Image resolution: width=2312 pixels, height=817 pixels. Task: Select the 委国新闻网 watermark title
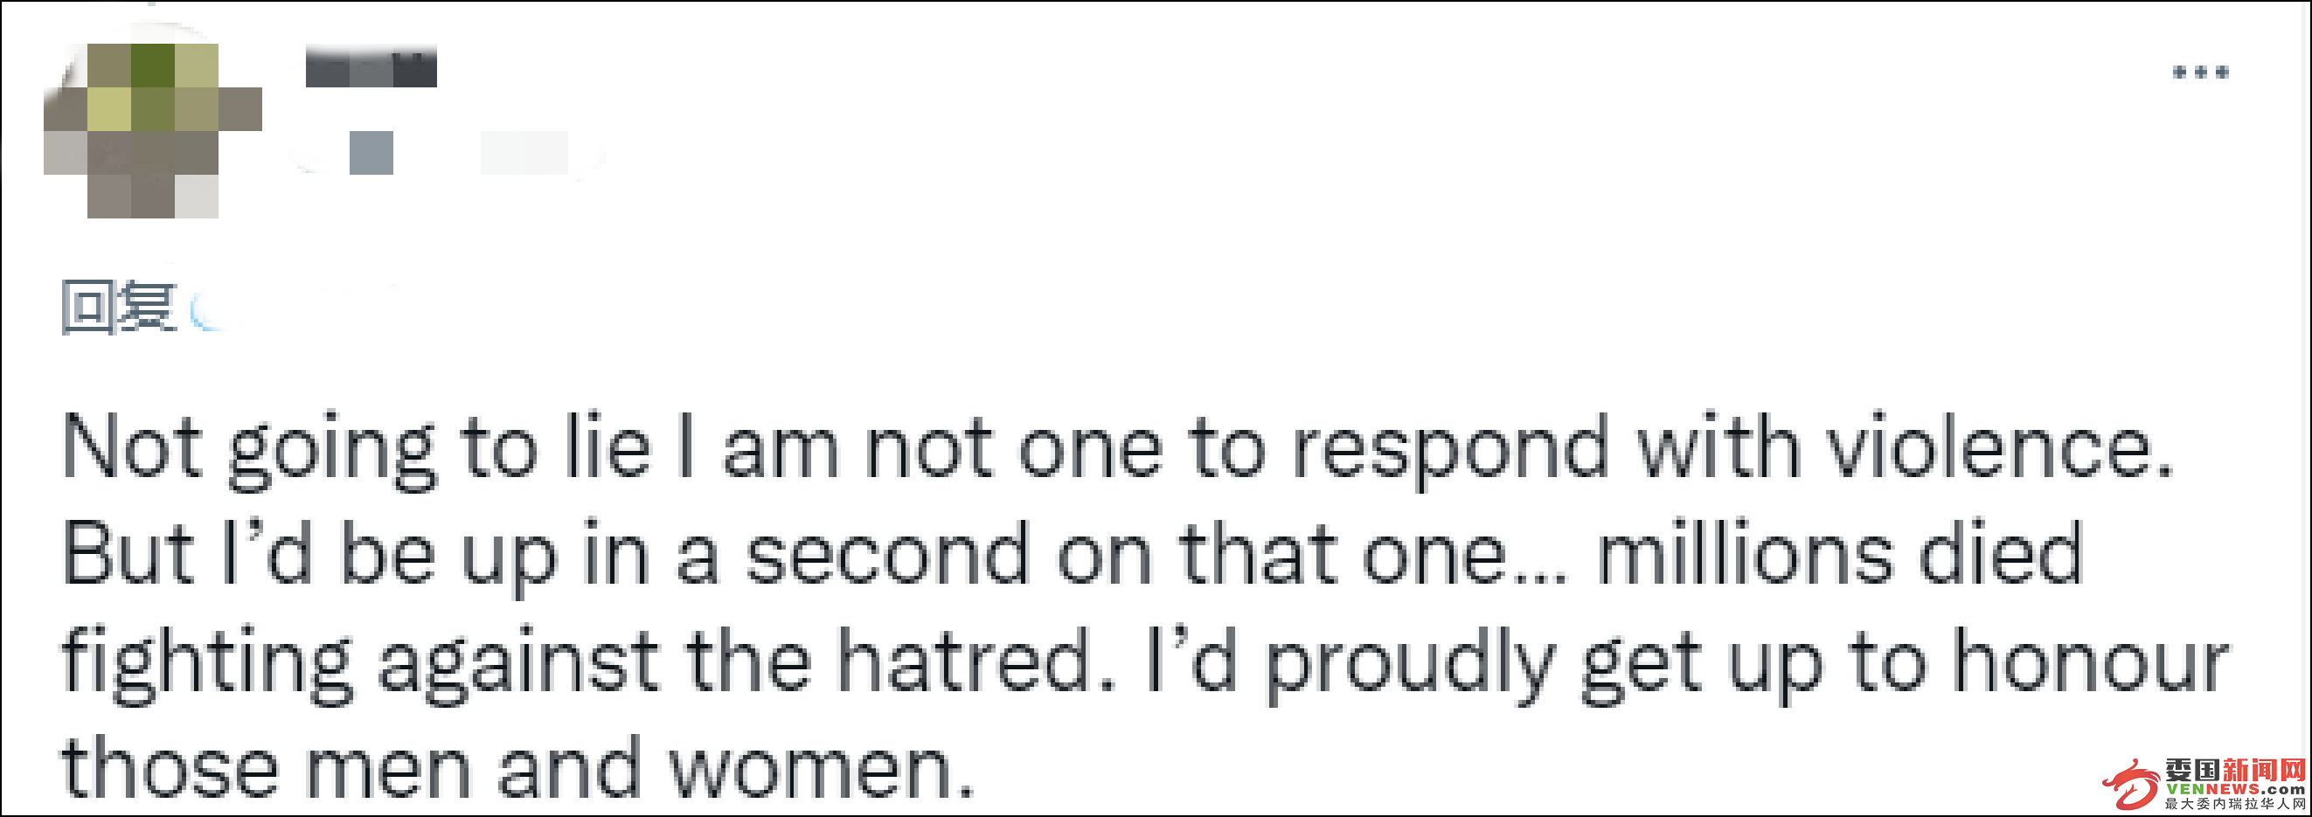point(2235,770)
